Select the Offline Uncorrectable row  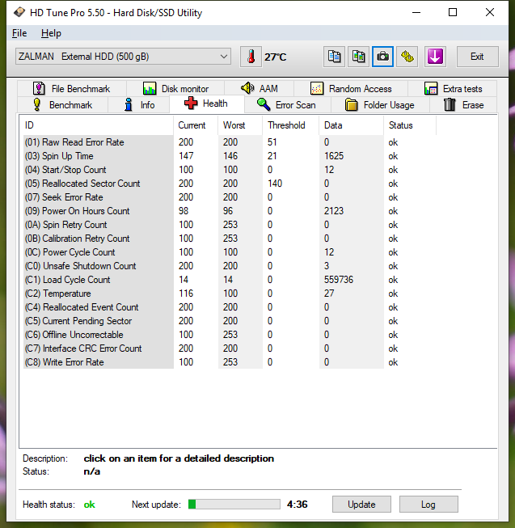click(230, 335)
